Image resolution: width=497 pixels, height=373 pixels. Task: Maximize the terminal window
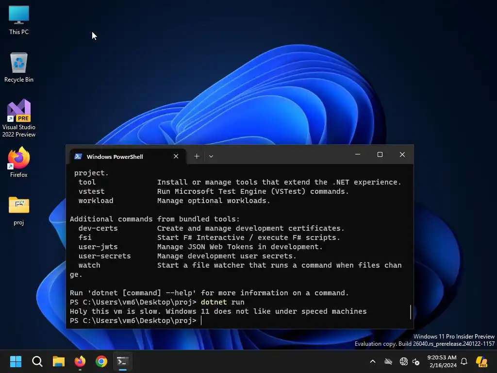pos(380,154)
